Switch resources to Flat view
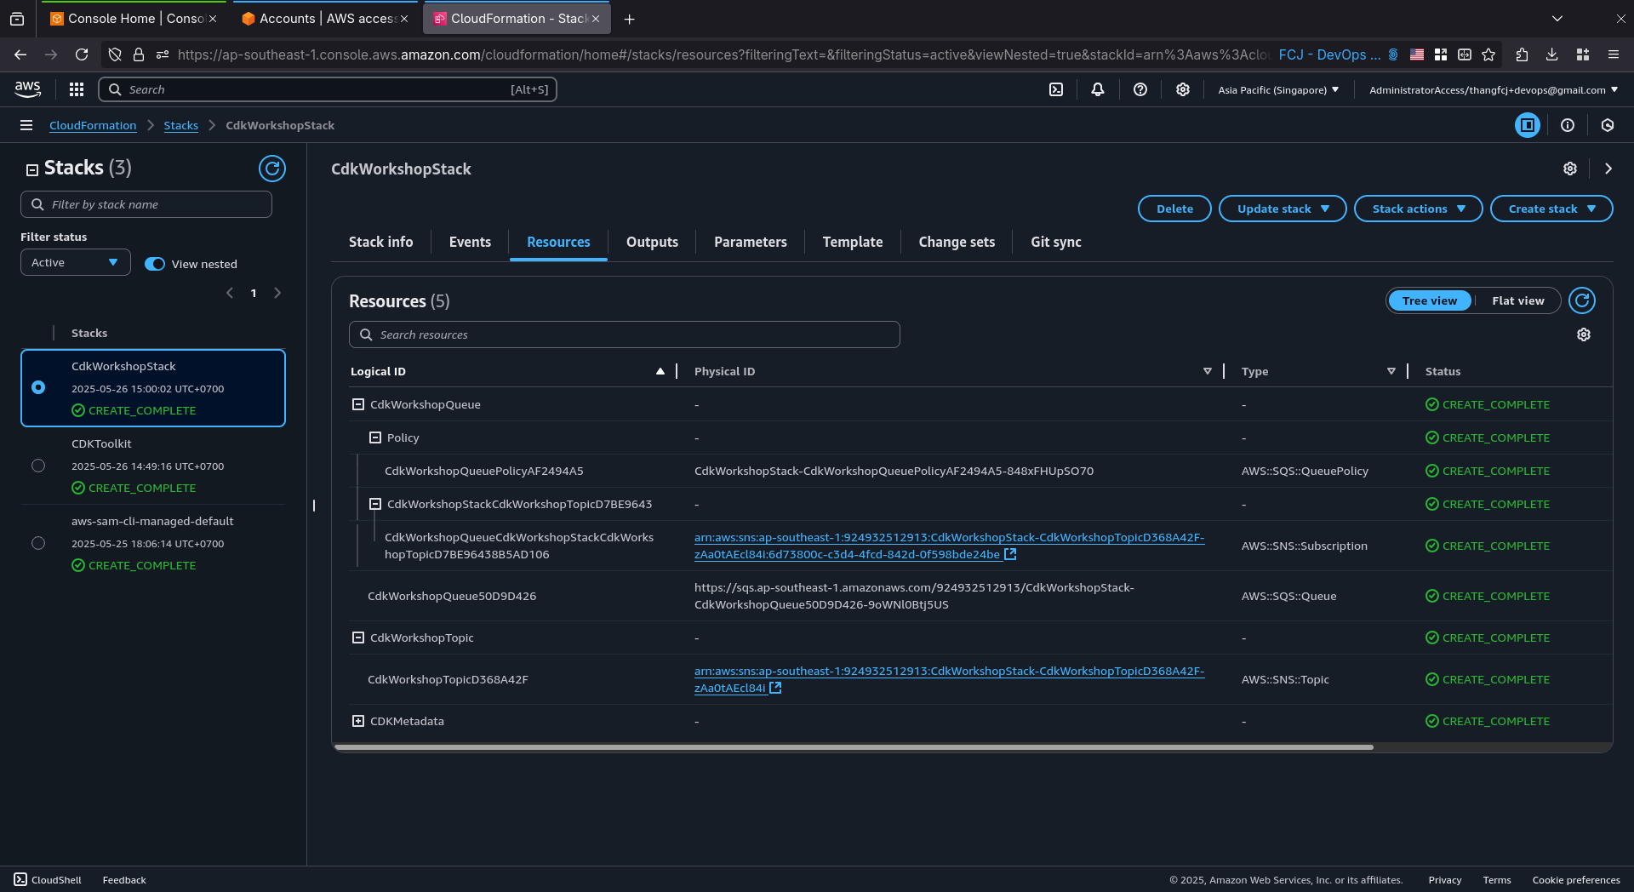The image size is (1634, 892). tap(1517, 300)
